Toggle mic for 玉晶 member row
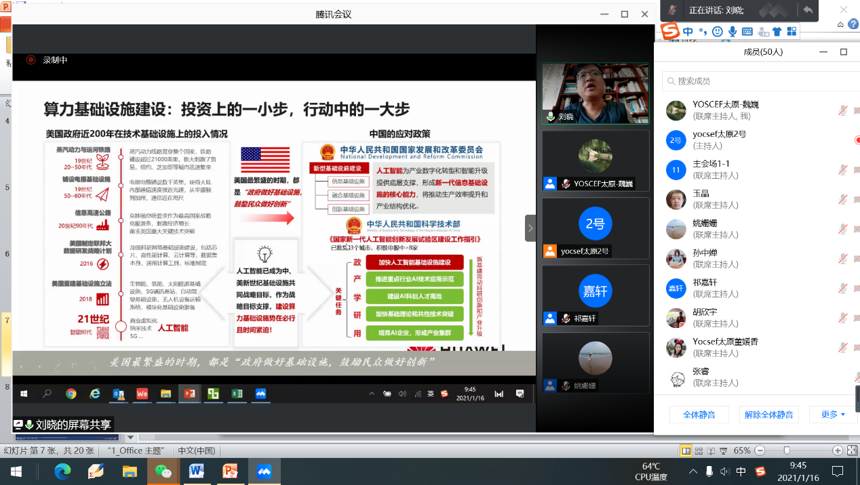This screenshot has height=485, width=860. point(842,199)
